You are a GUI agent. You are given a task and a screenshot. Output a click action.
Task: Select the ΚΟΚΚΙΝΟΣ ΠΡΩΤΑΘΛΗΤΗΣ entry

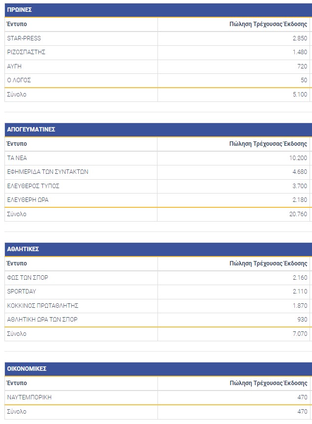(43, 306)
